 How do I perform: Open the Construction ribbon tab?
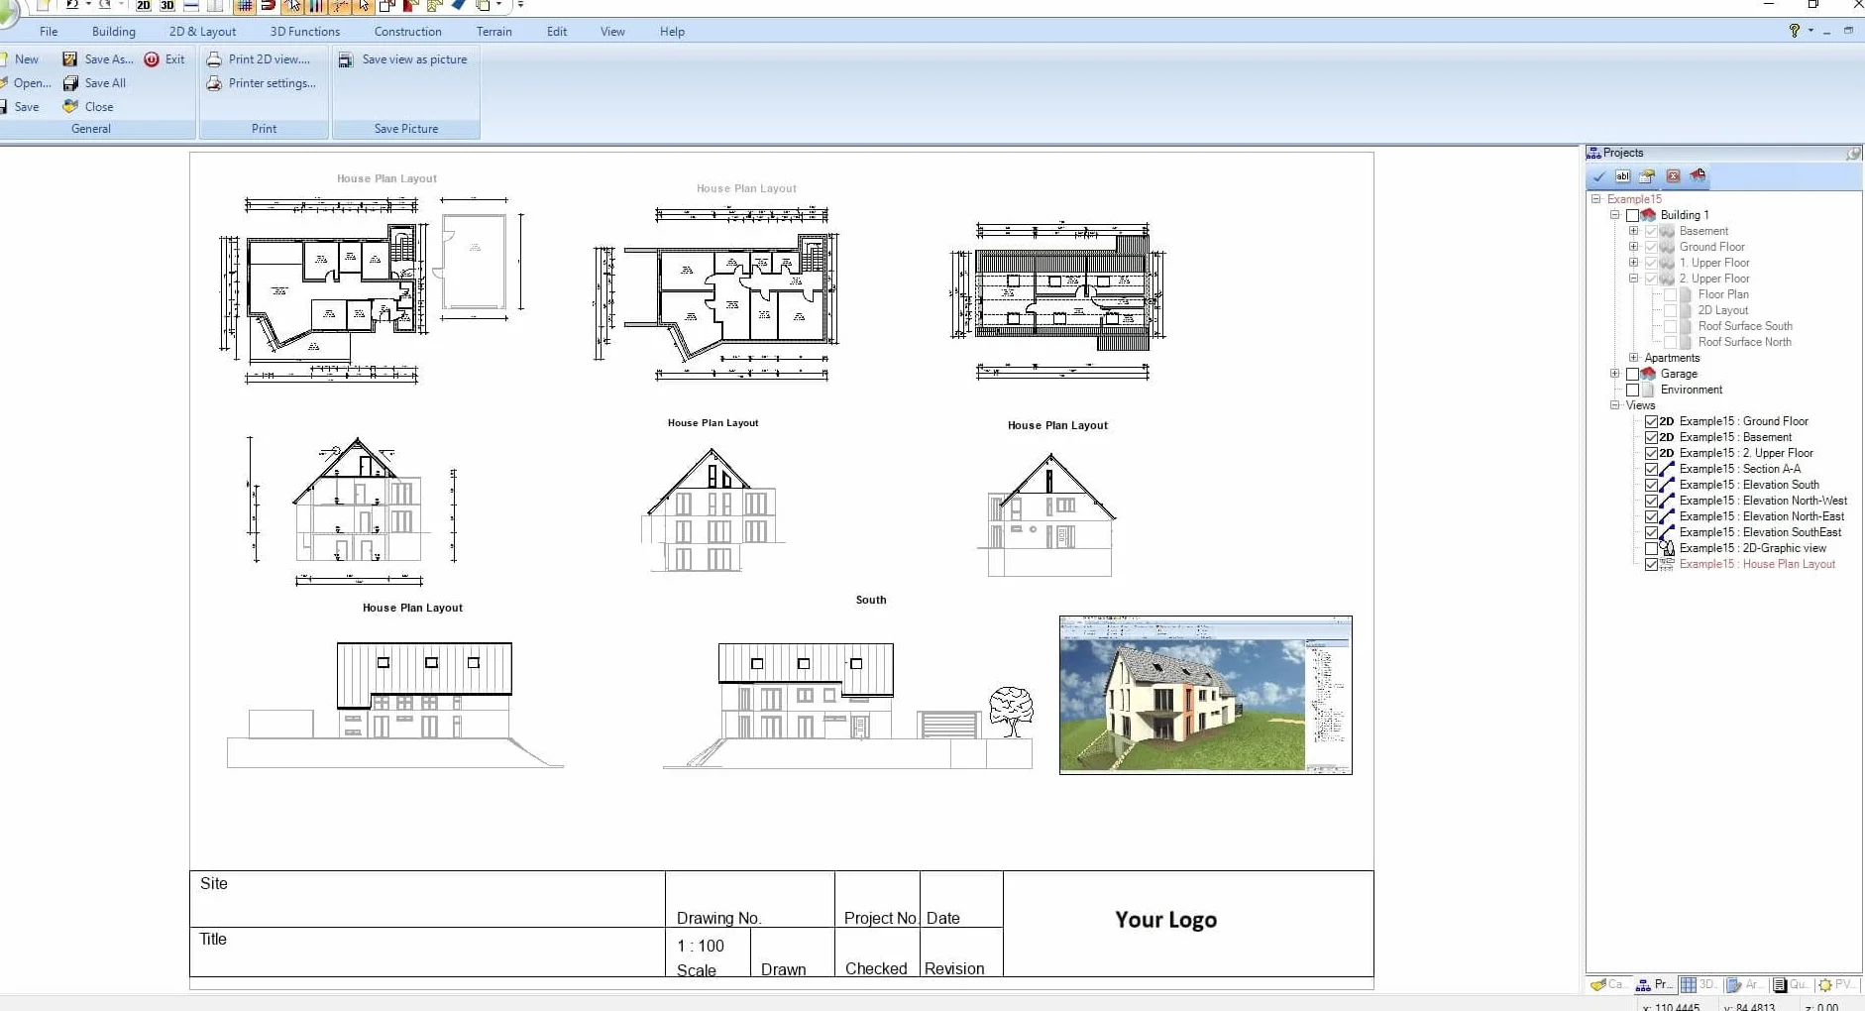[x=407, y=32]
